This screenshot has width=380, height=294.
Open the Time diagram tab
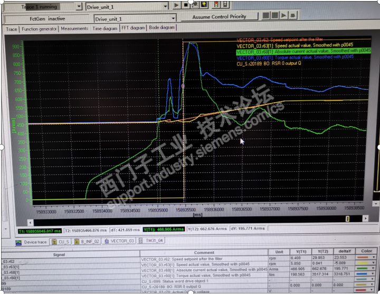coord(104,28)
